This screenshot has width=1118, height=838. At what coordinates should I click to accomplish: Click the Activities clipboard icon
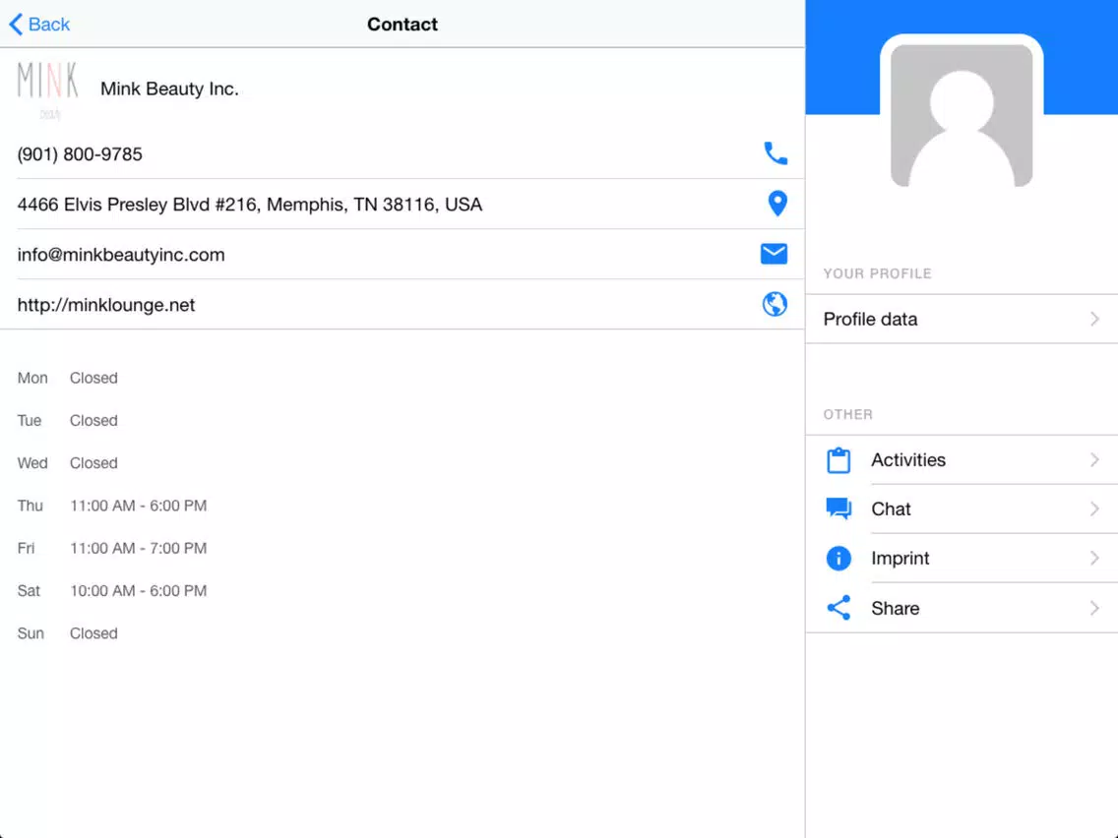(838, 460)
